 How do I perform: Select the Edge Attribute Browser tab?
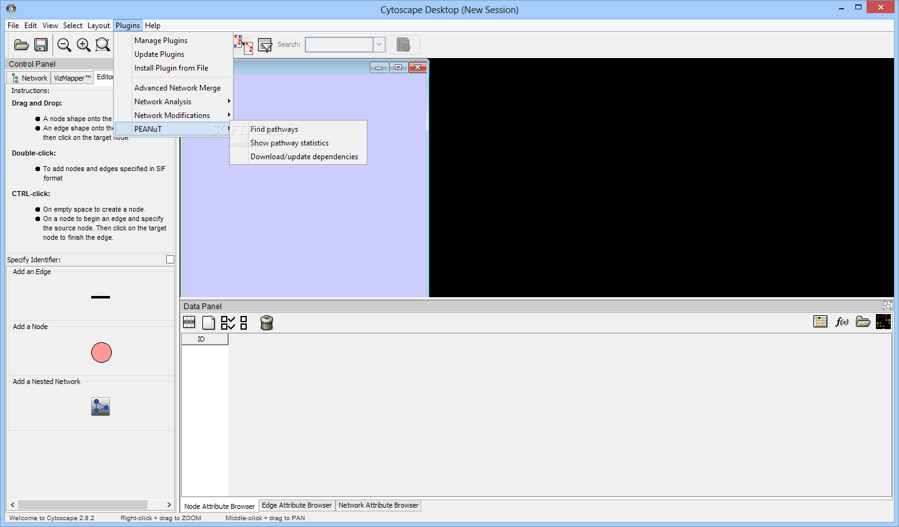297,505
